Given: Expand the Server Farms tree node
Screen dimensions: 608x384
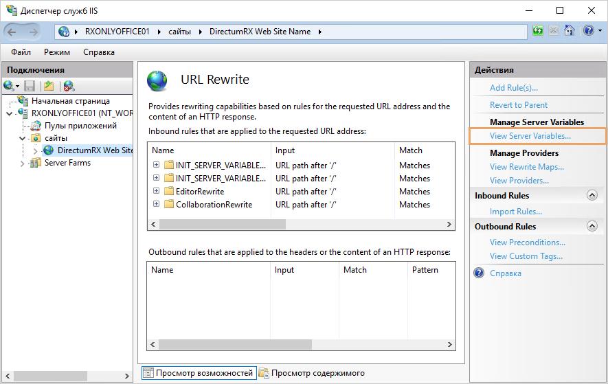Looking at the screenshot, I should (23, 163).
